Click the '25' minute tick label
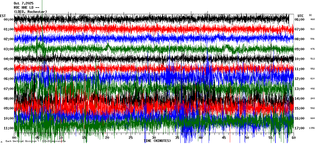 coord(131,138)
